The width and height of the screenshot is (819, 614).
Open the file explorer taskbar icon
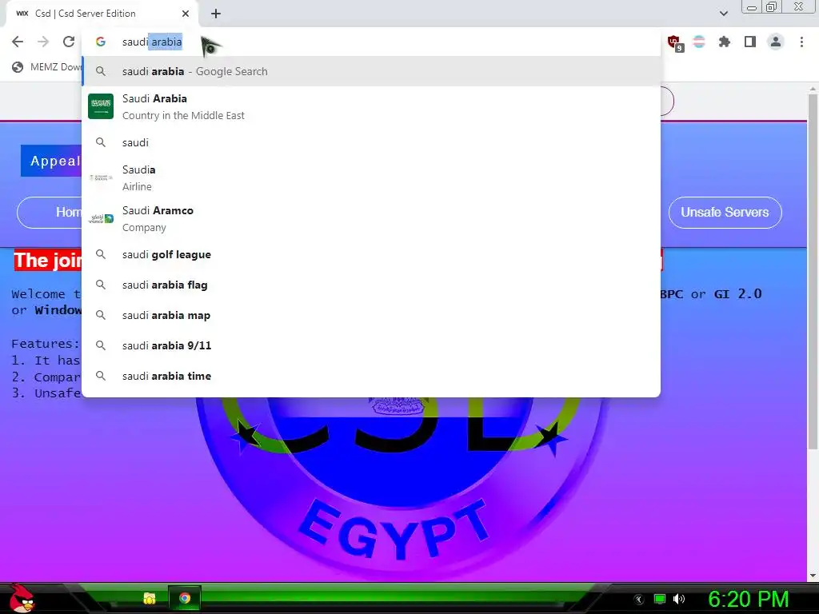point(150,598)
